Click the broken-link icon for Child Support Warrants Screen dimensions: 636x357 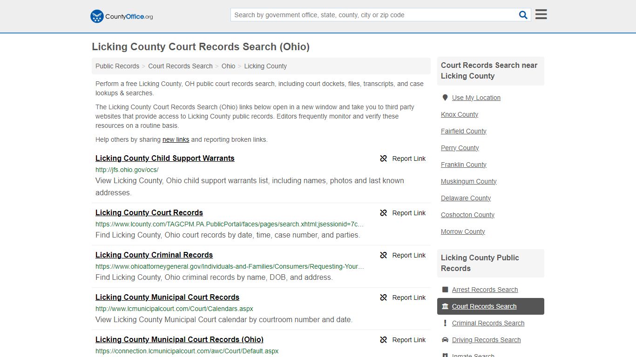[384, 159]
